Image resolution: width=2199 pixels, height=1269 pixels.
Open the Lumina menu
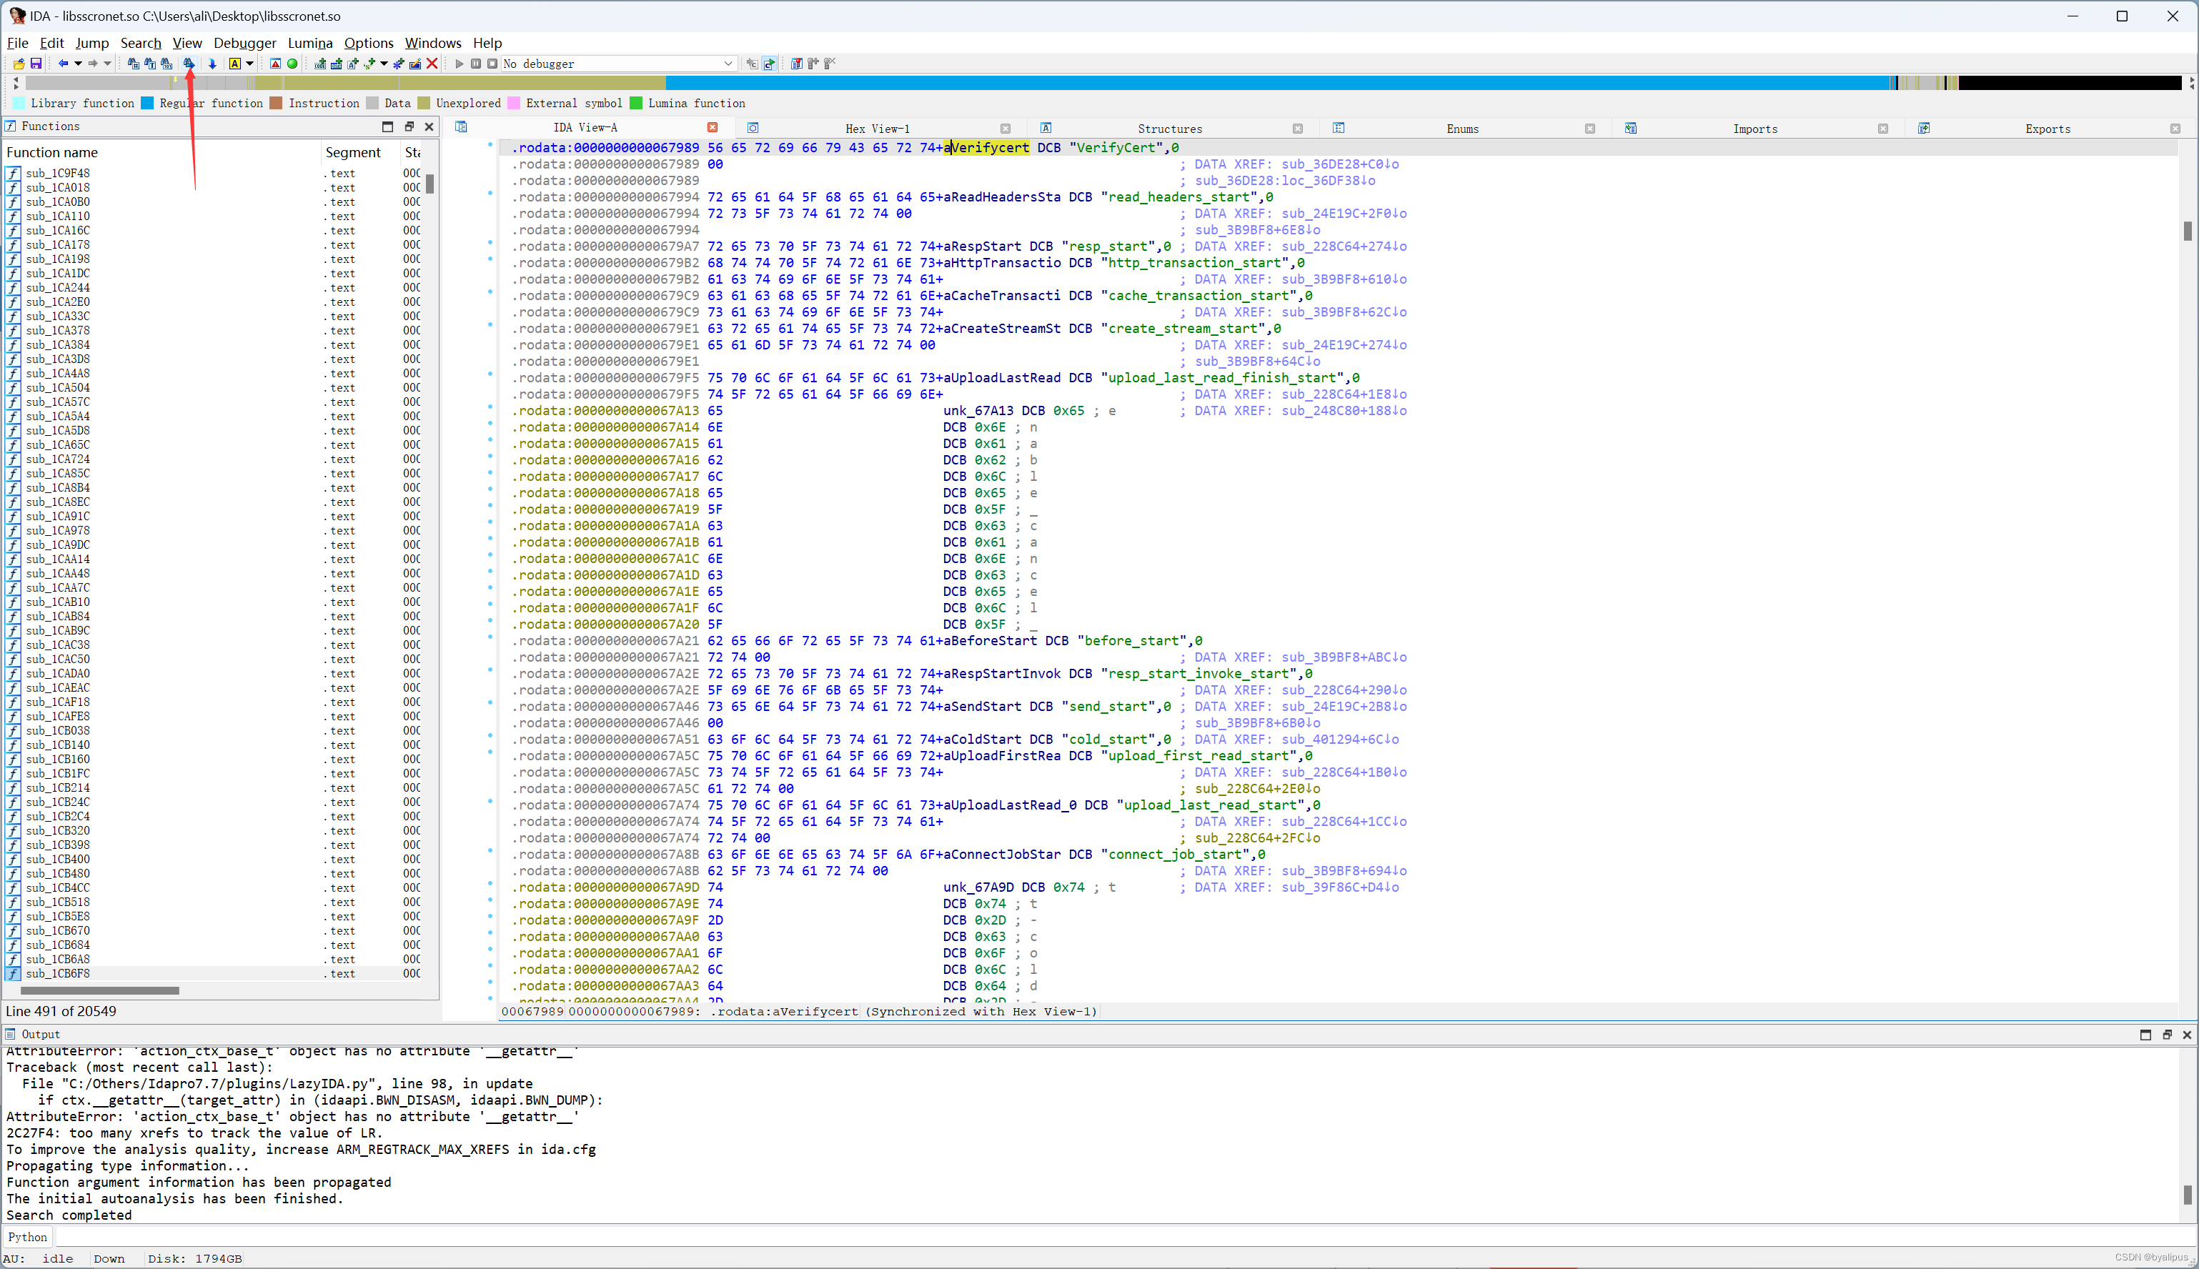point(309,43)
